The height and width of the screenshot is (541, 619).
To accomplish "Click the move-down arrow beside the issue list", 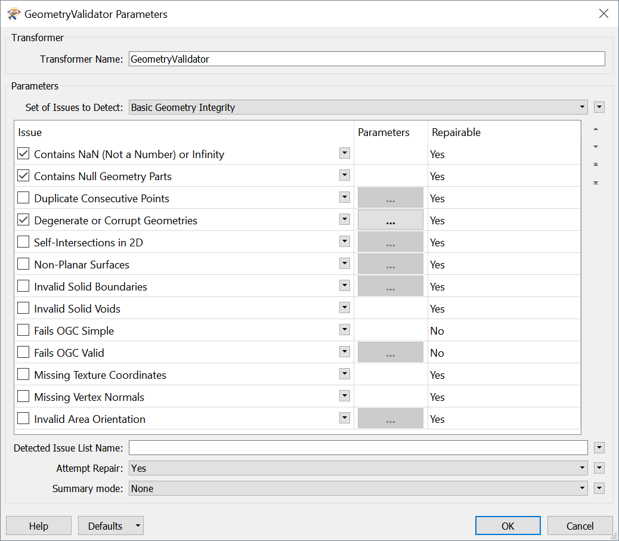I will [595, 147].
